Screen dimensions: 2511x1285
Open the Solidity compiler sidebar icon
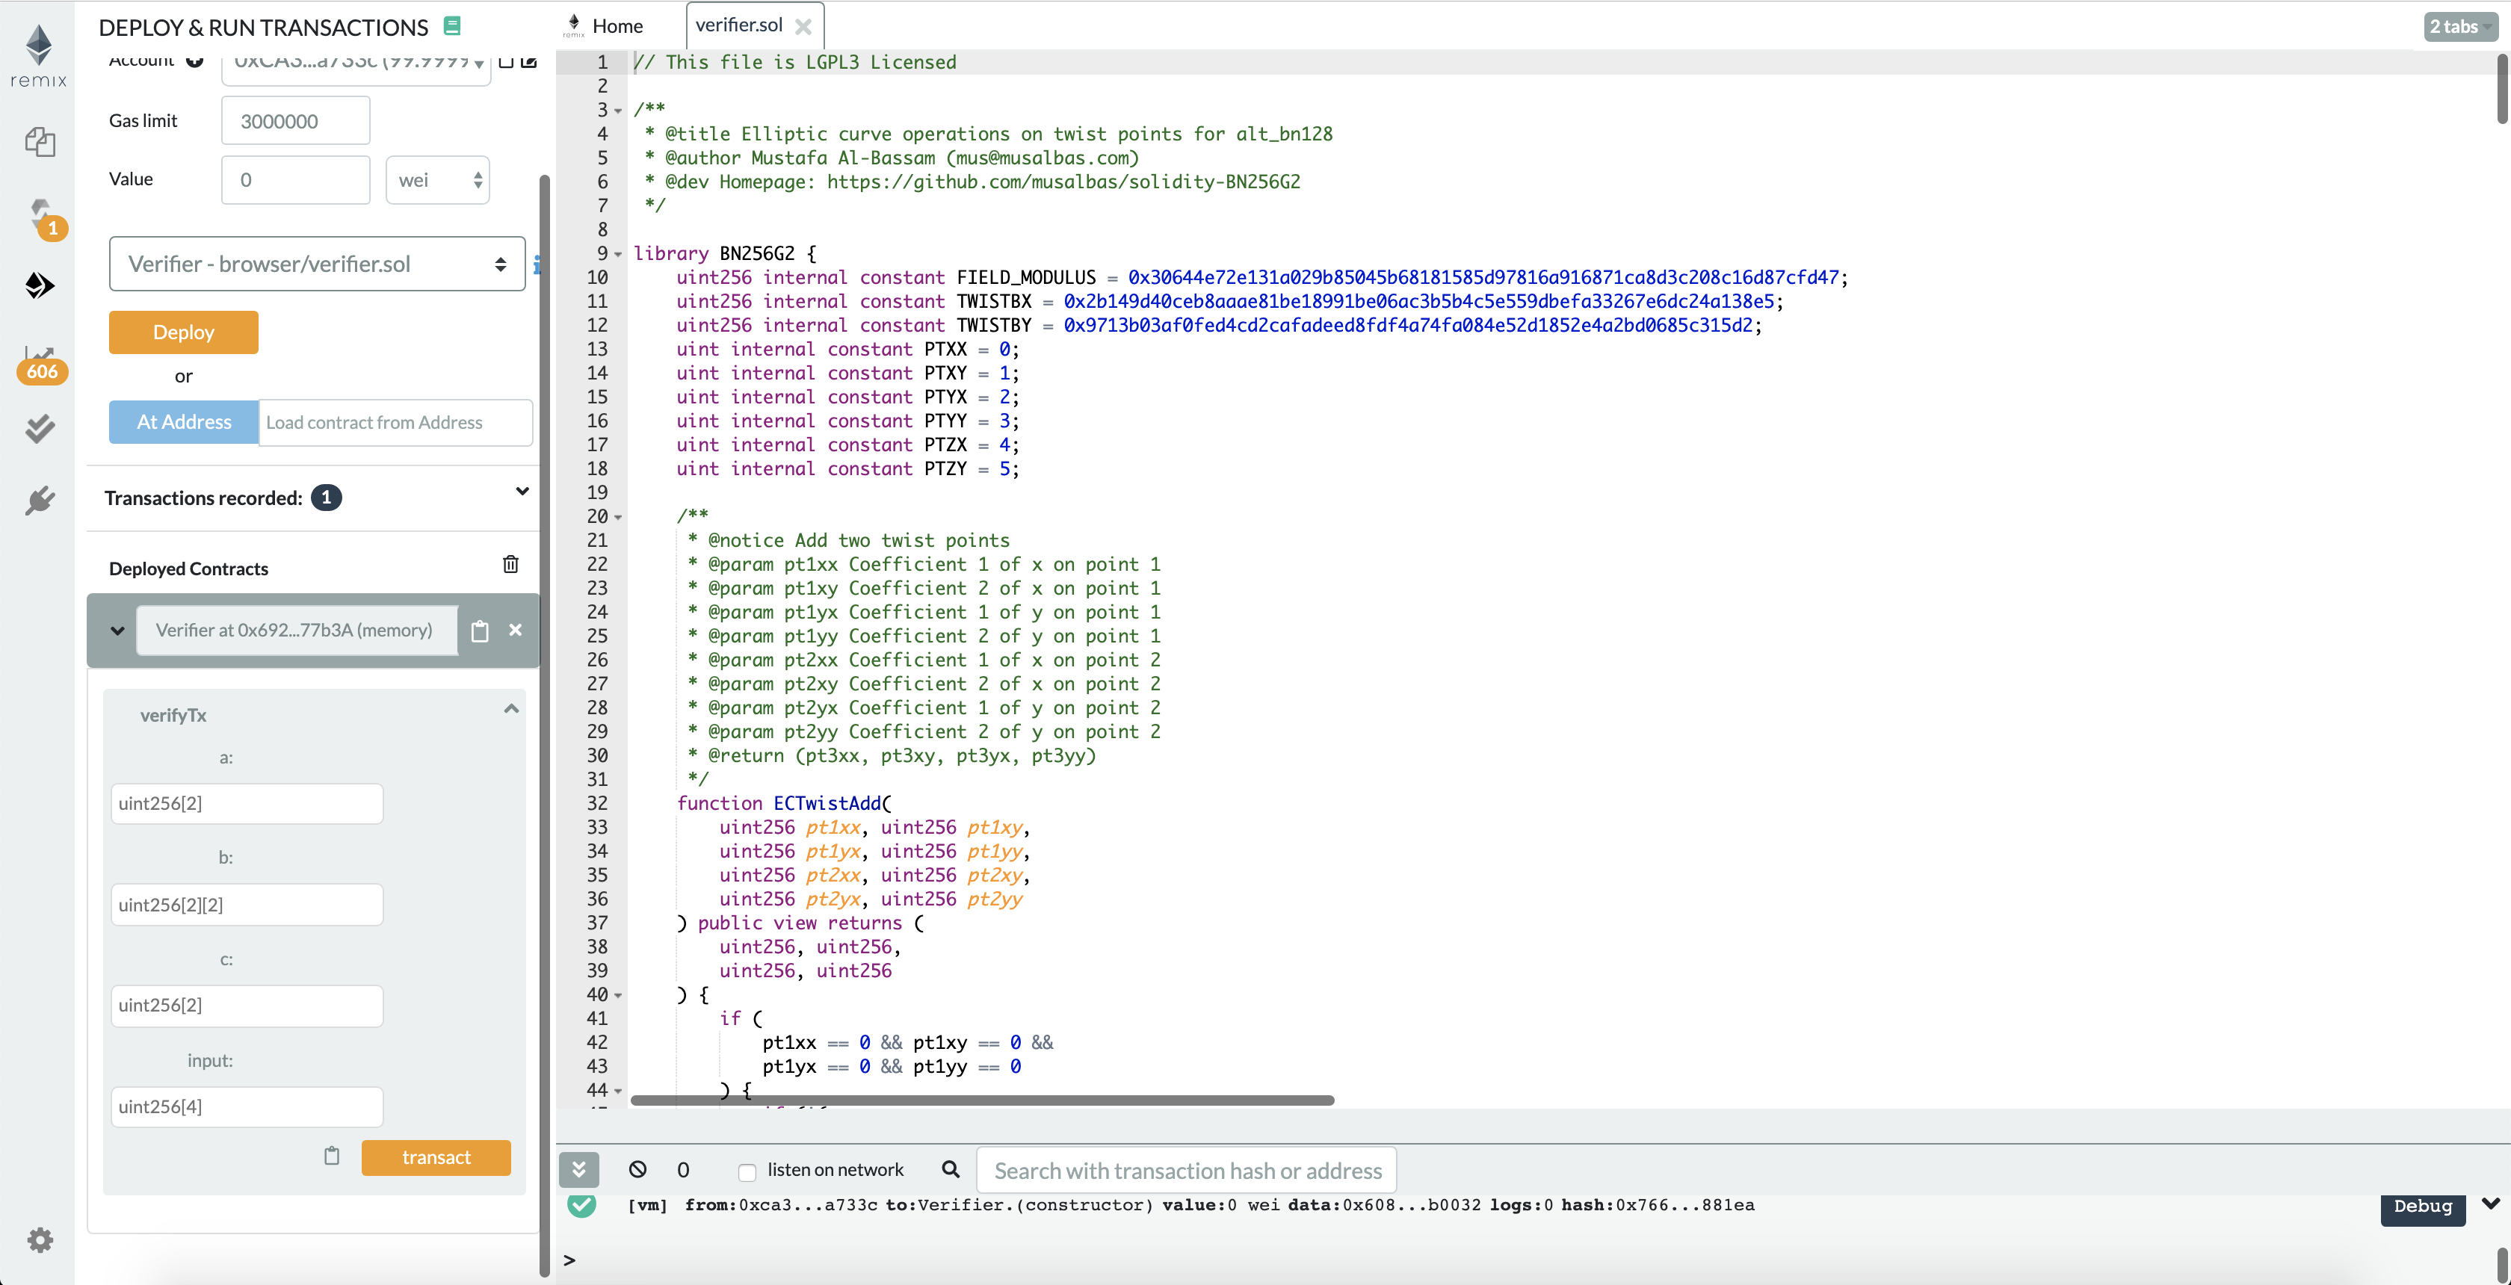pos(41,214)
